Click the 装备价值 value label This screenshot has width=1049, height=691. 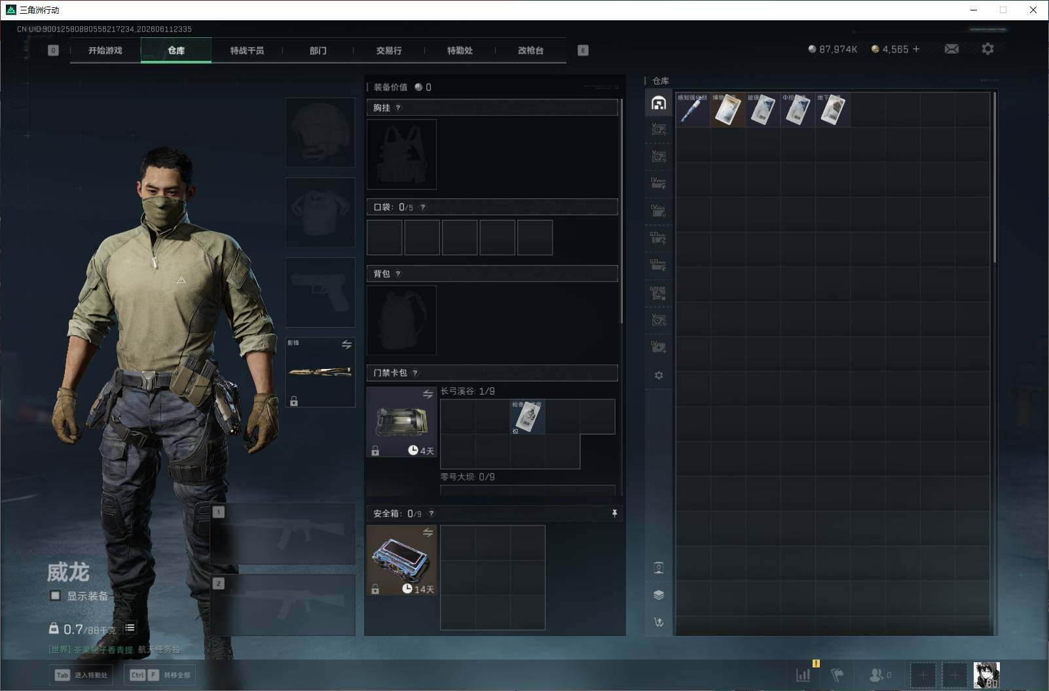click(x=390, y=87)
